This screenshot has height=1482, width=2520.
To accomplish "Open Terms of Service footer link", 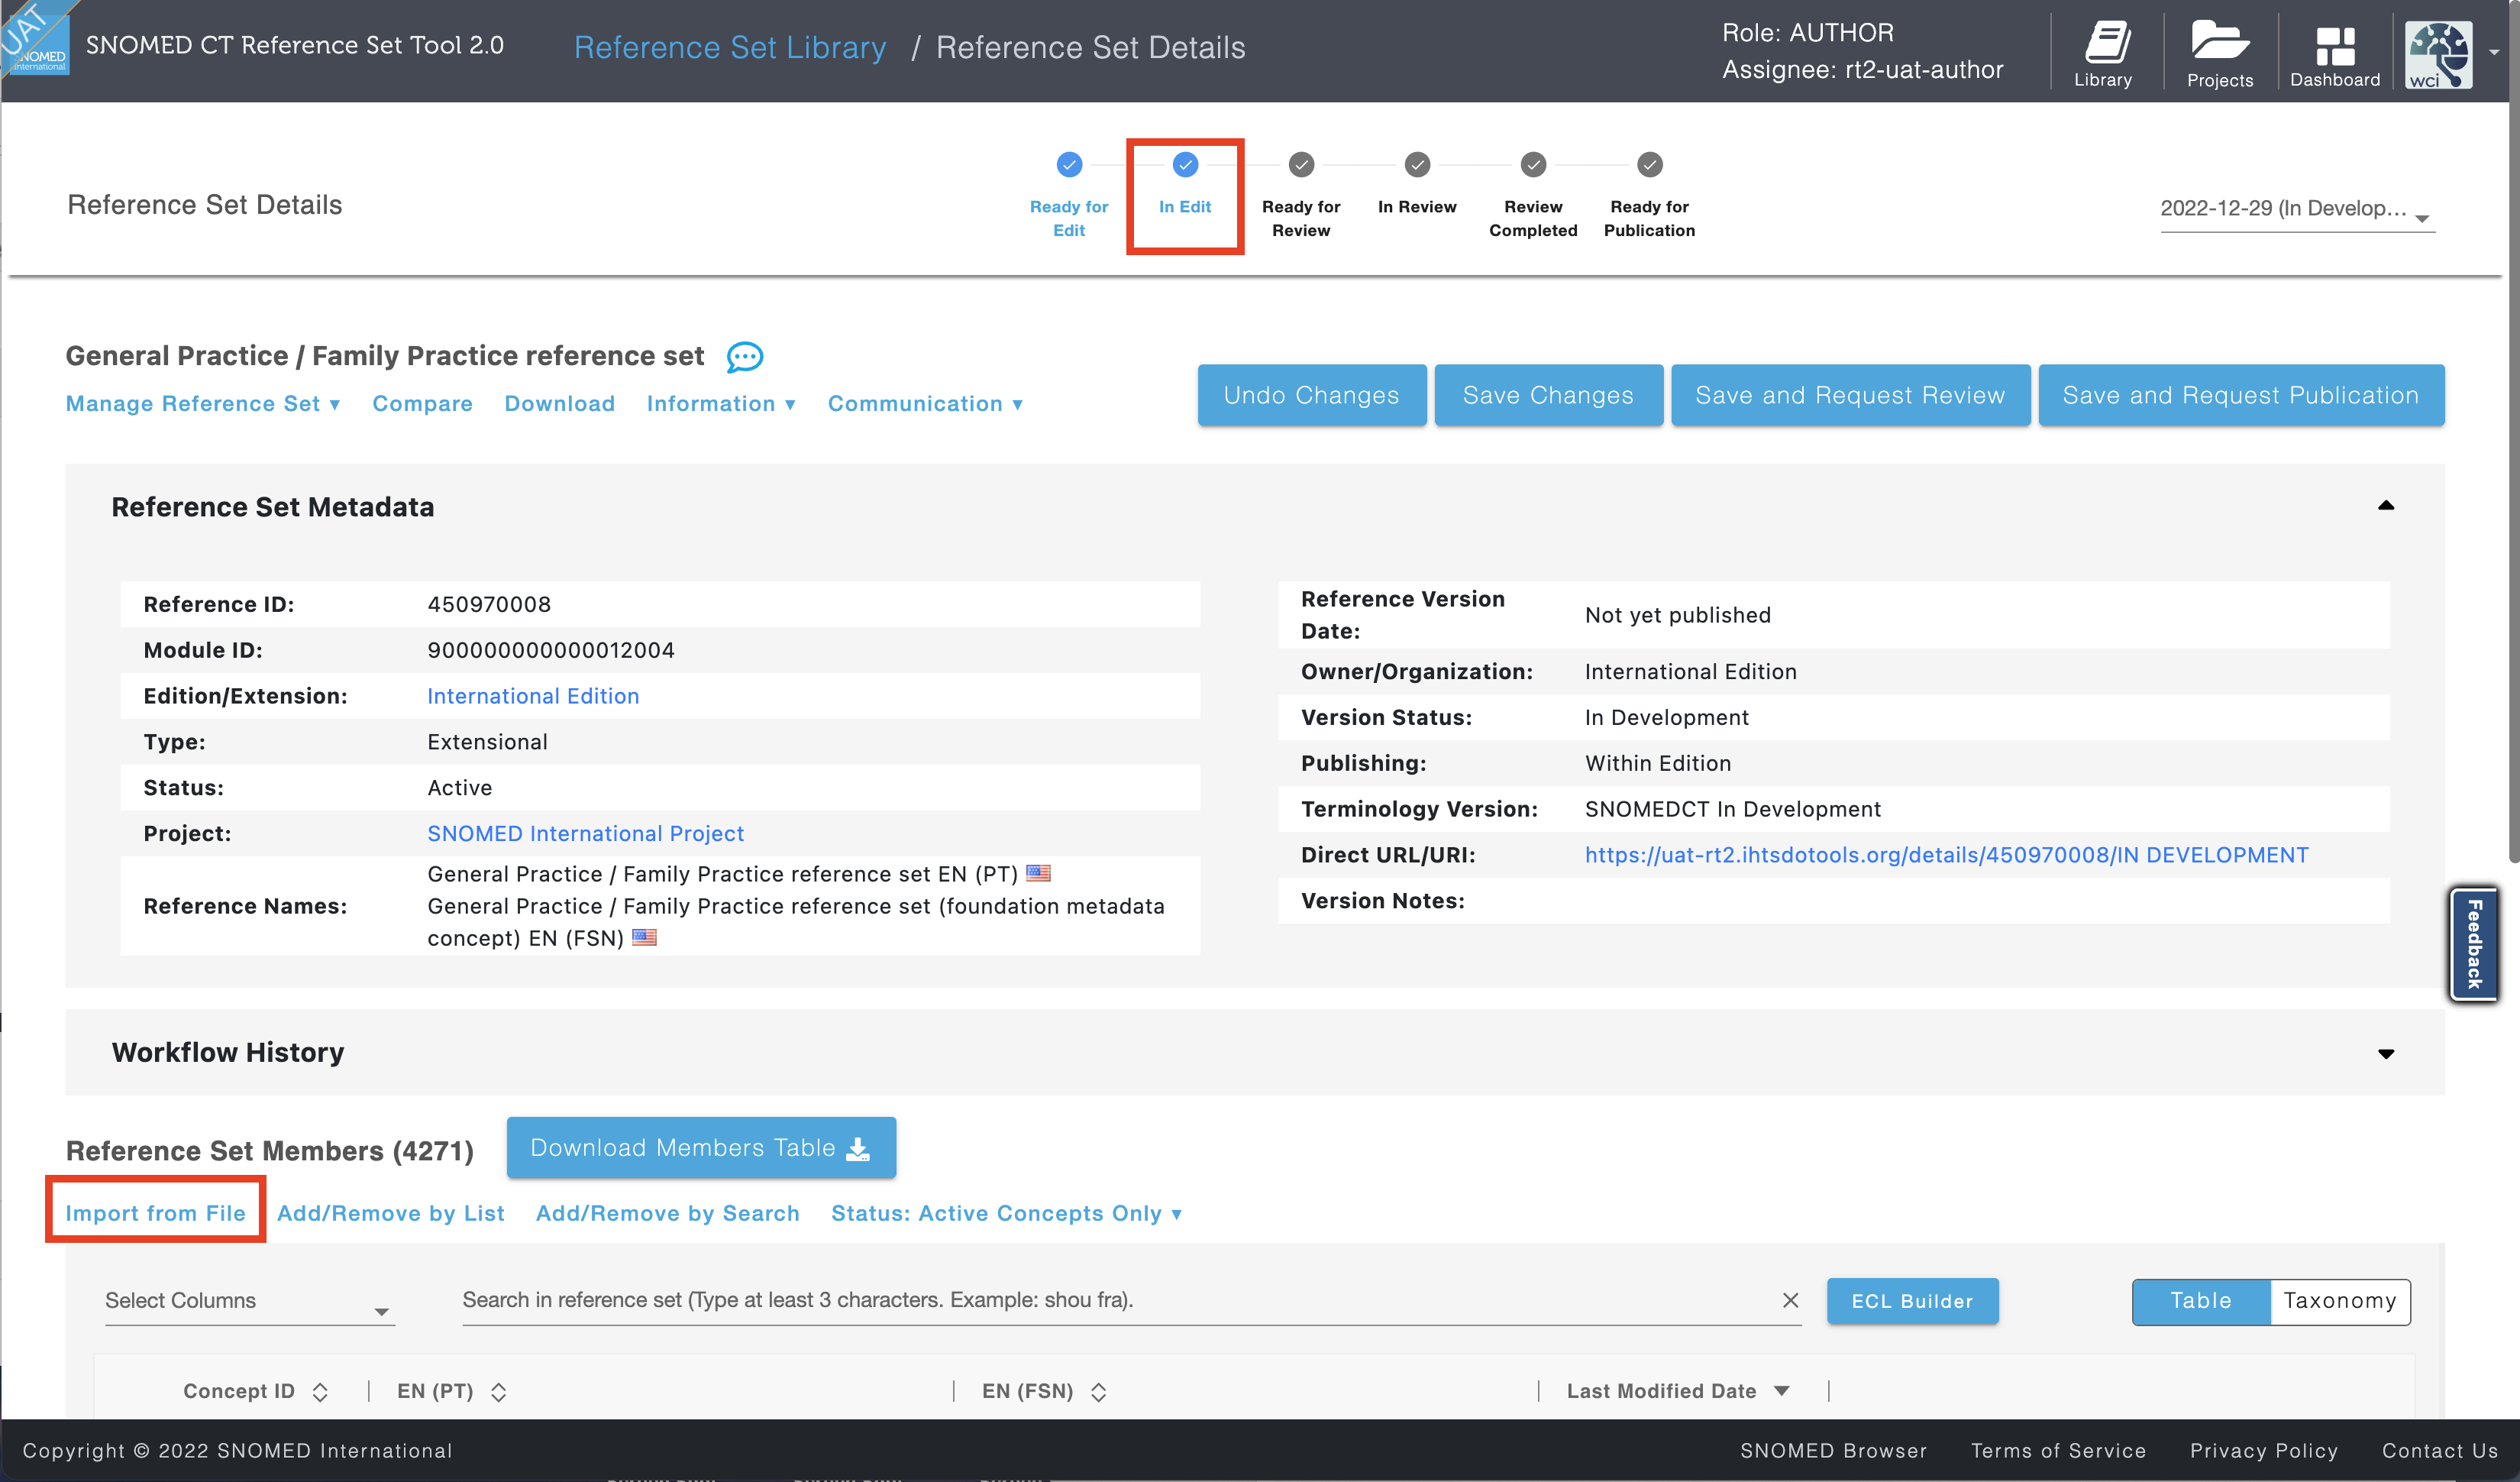I will point(2058,1450).
